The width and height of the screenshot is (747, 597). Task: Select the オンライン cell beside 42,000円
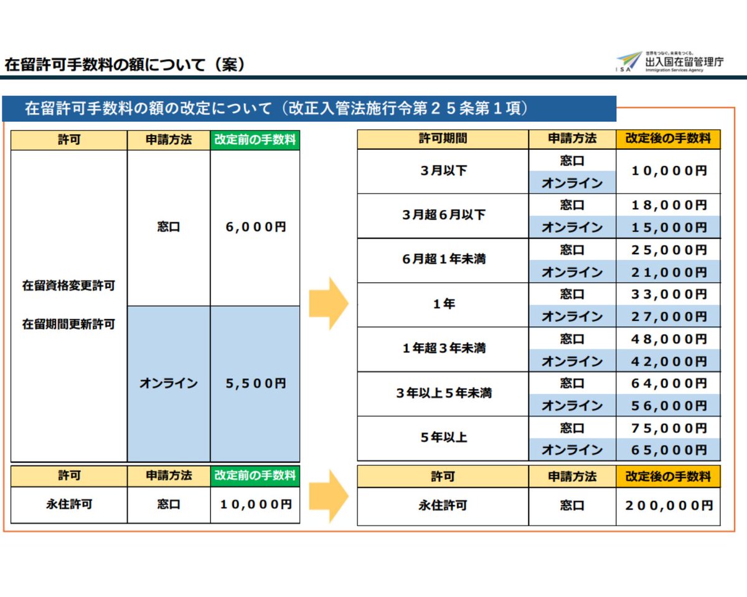point(572,361)
